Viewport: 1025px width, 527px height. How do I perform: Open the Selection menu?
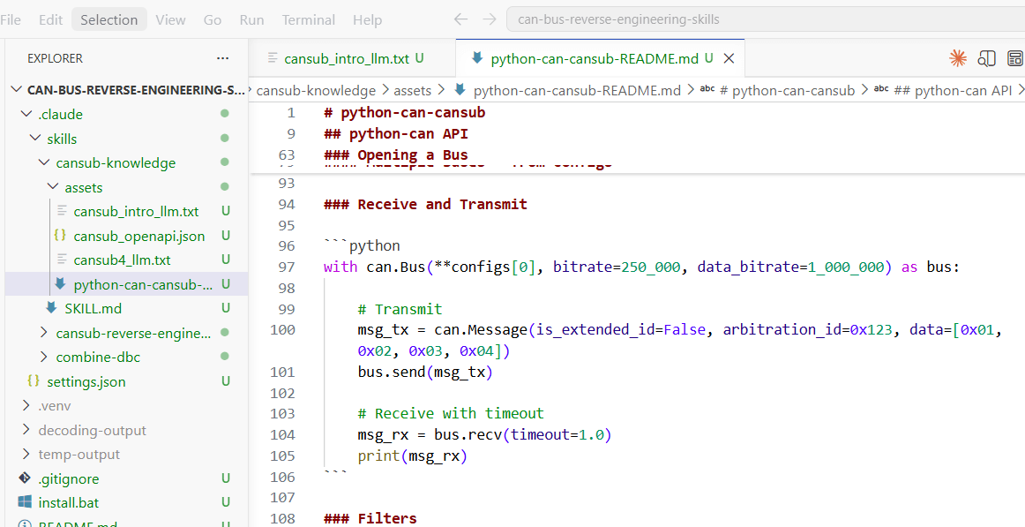pyautogui.click(x=109, y=19)
